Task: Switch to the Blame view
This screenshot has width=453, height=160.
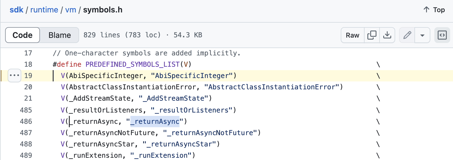Action: (x=60, y=35)
